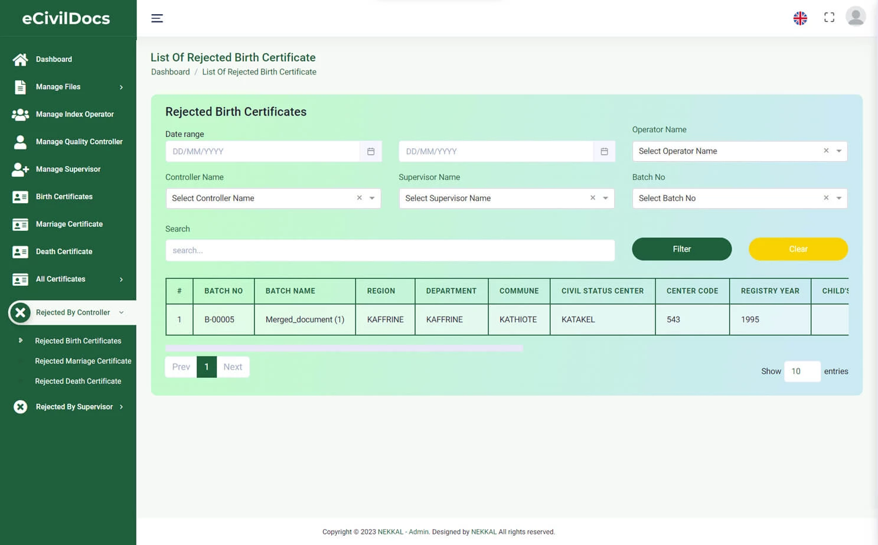Select the Birth Certificates sidebar icon
Viewport: 878px width, 545px height.
click(19, 197)
